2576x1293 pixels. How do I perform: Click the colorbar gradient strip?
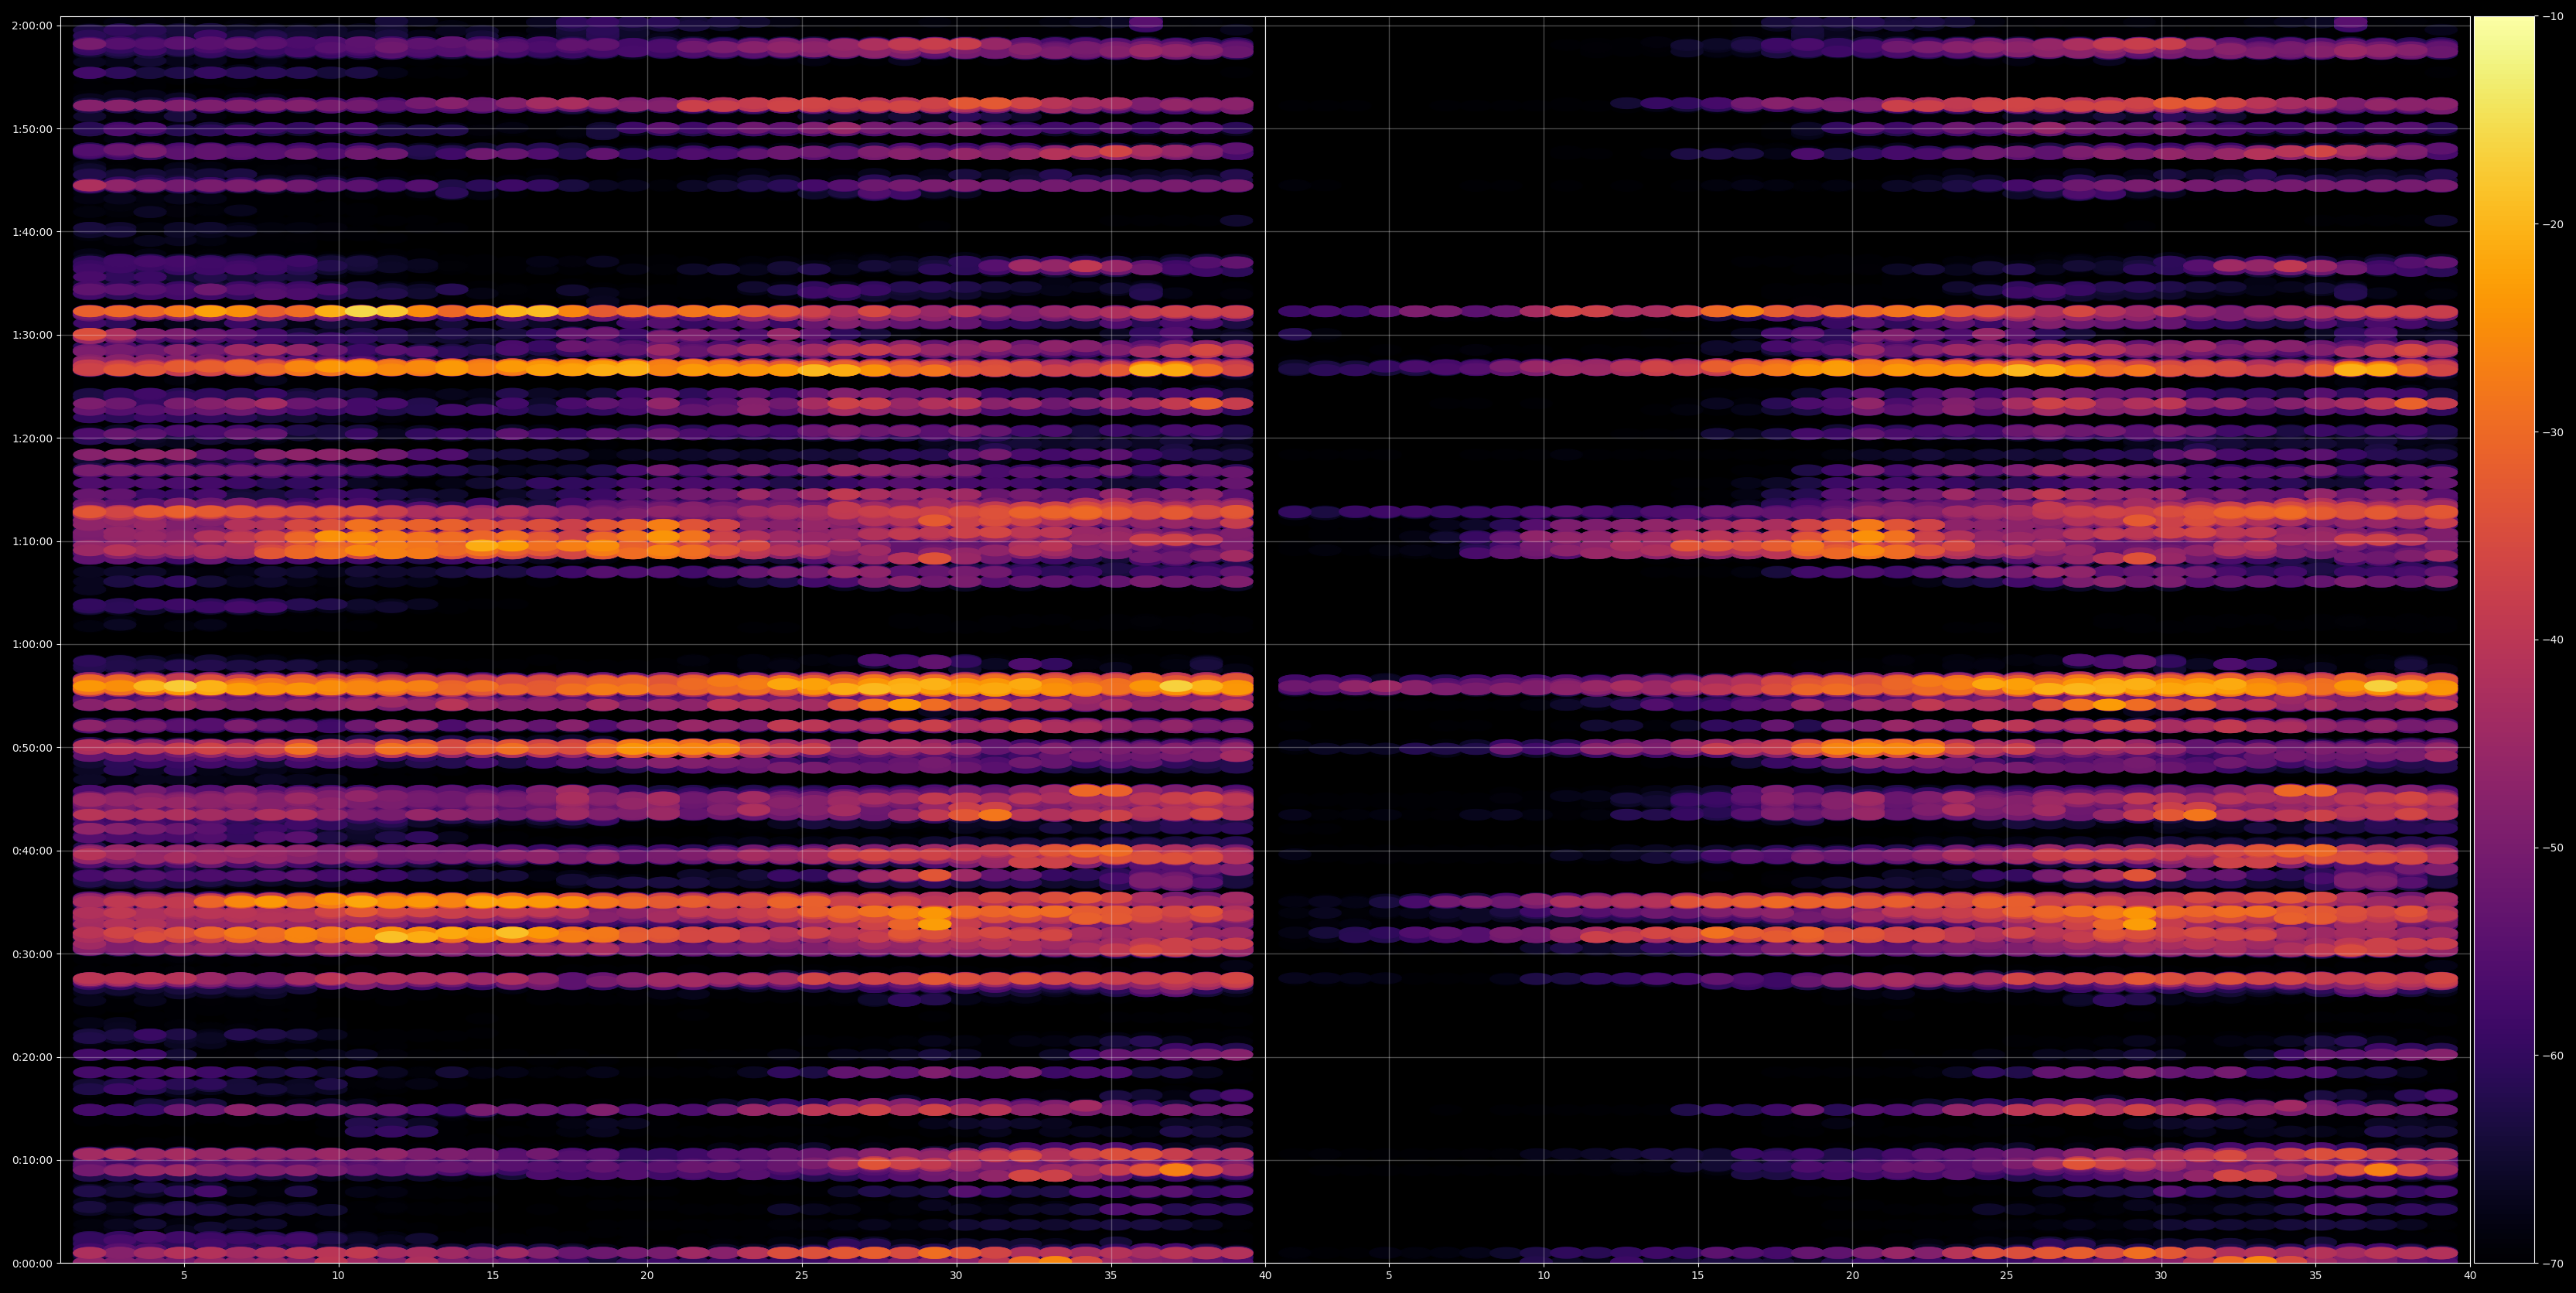2504,640
